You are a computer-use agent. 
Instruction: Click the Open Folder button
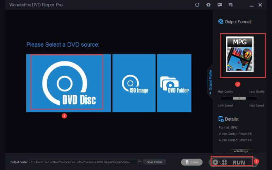pos(154,162)
